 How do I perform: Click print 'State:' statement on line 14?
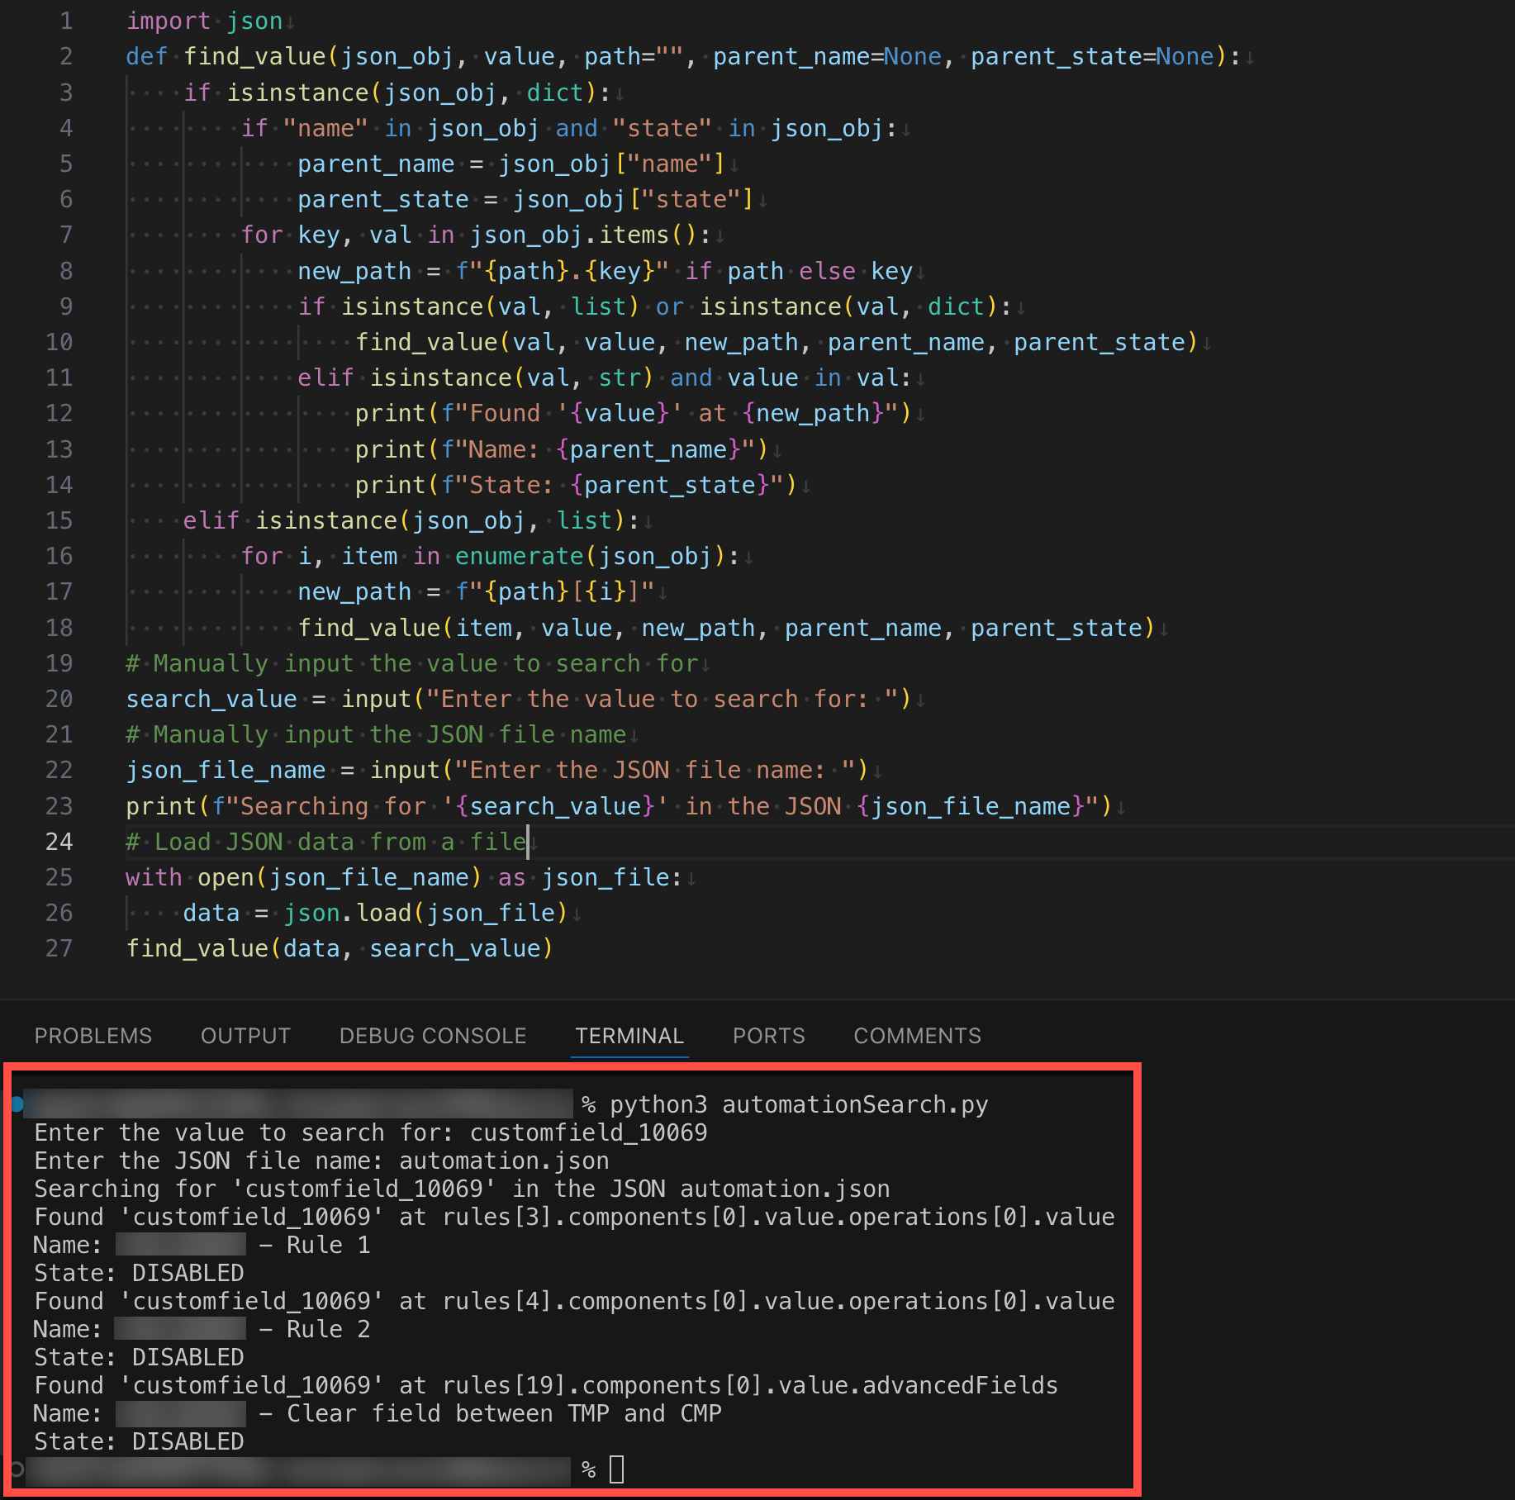[576, 485]
